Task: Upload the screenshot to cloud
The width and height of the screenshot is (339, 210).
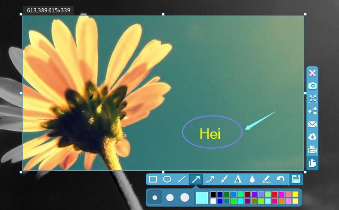Action: point(313,136)
